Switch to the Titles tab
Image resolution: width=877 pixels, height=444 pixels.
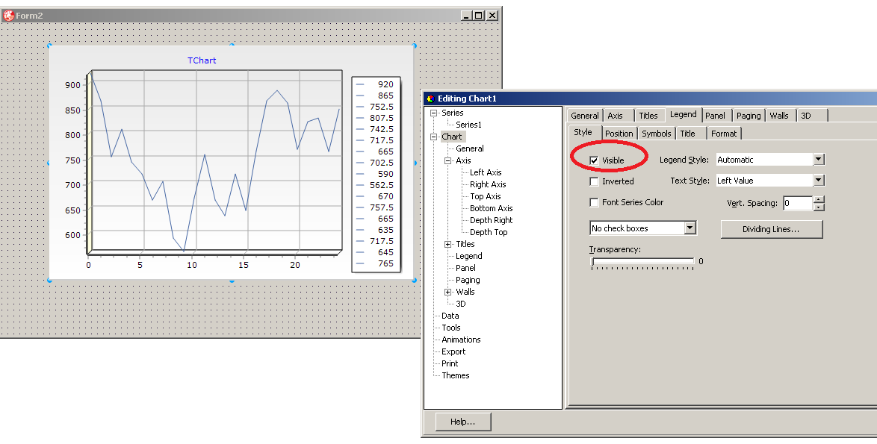(648, 116)
